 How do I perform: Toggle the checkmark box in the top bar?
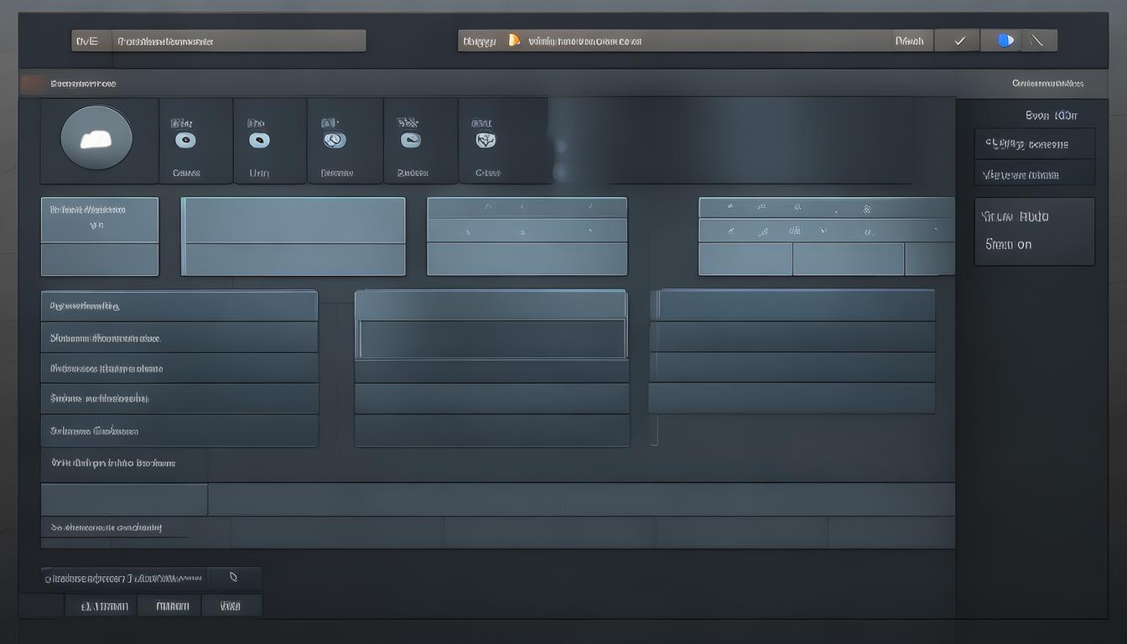click(959, 40)
